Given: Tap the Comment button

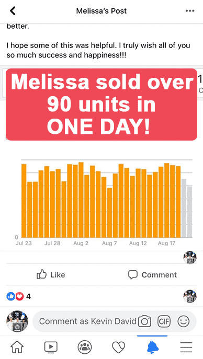Looking at the screenshot, I should coord(152,275).
